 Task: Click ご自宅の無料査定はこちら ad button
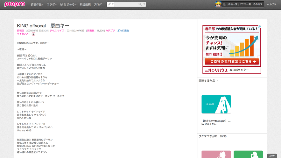click(x=232, y=61)
